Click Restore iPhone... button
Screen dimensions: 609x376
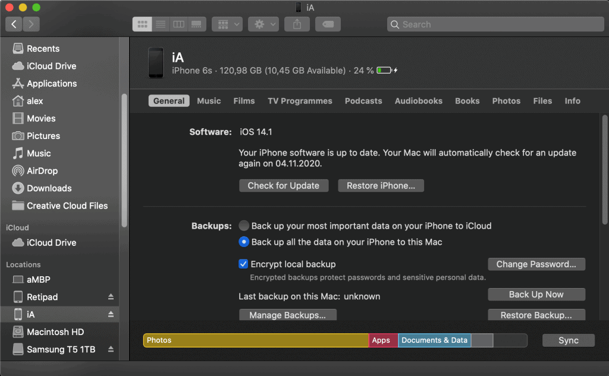pyautogui.click(x=381, y=185)
